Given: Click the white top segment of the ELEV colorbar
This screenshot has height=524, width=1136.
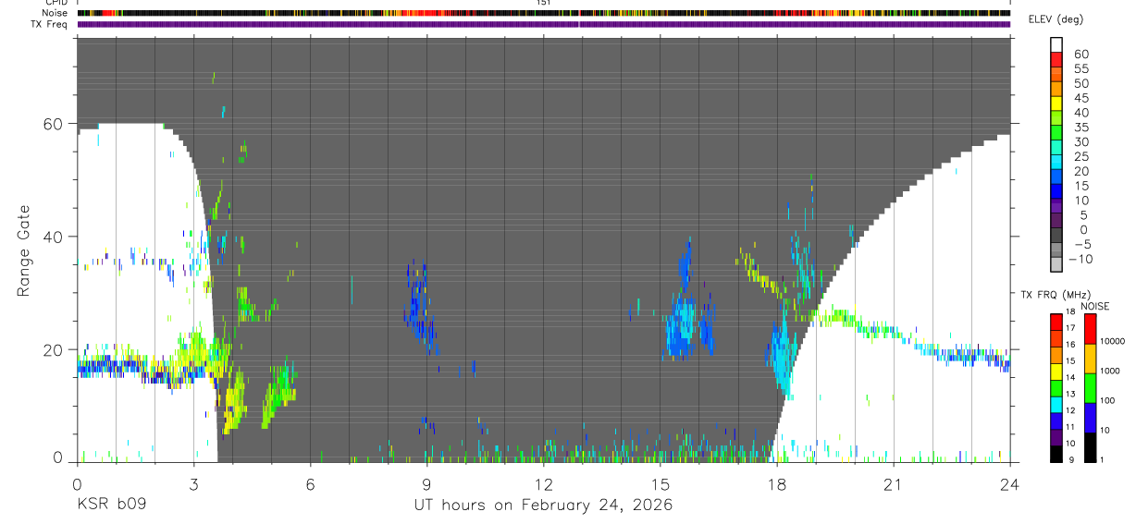Looking at the screenshot, I should click(1056, 45).
